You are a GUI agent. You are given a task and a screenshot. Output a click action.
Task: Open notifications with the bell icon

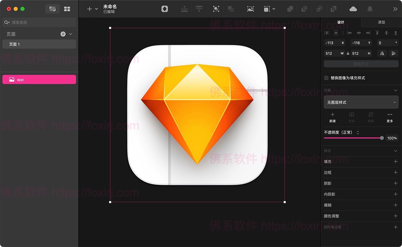tap(370, 9)
